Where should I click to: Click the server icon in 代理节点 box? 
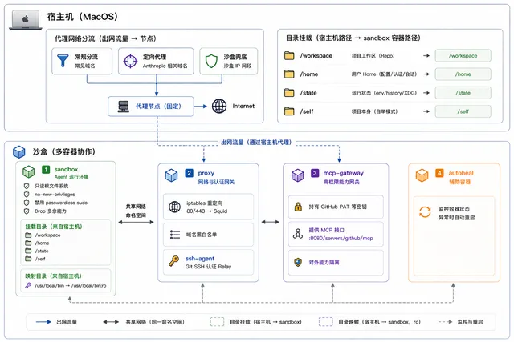(123, 107)
